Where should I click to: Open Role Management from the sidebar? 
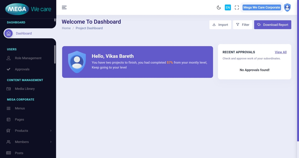pyautogui.click(x=28, y=58)
